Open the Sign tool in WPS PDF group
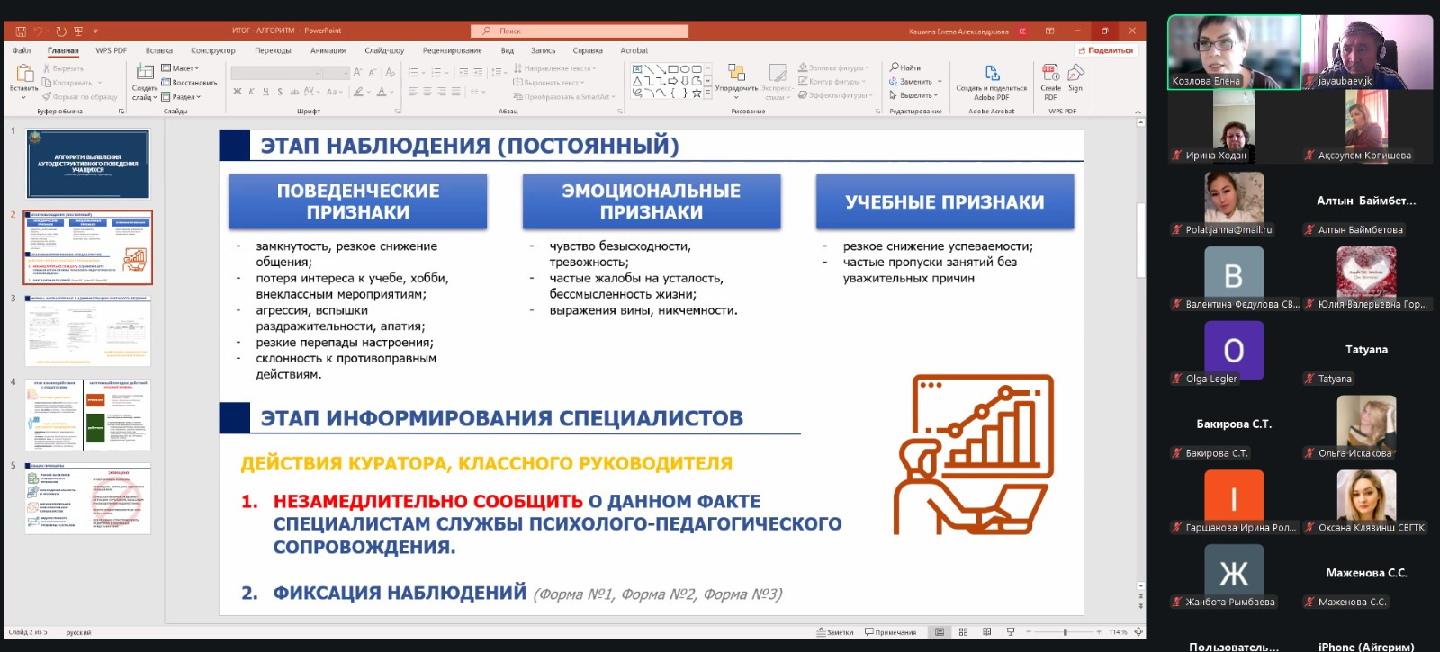This screenshot has height=652, width=1440. click(x=1075, y=75)
